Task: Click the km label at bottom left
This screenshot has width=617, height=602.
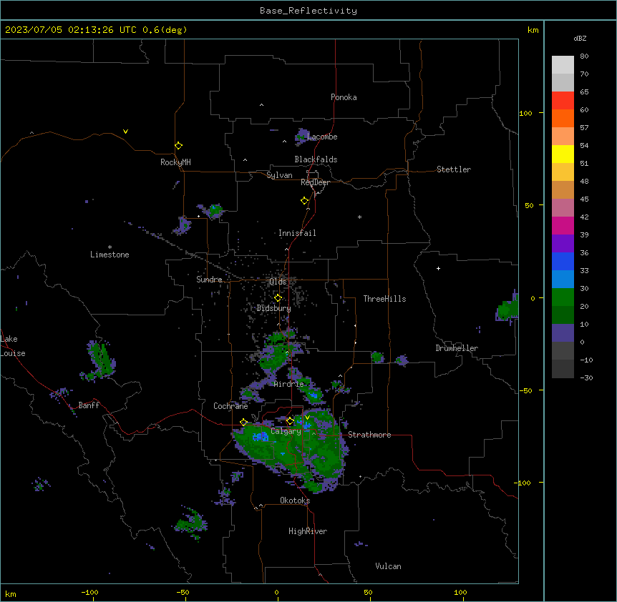Action: 11,594
